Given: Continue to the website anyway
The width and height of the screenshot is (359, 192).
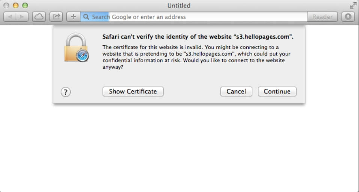Looking at the screenshot, I should point(277,91).
